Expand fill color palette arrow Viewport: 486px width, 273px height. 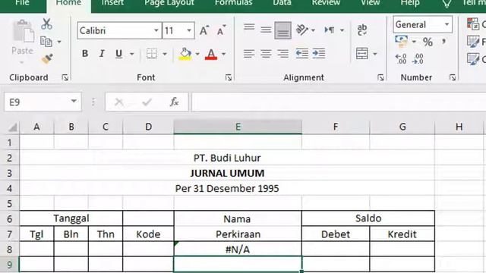[197, 54]
